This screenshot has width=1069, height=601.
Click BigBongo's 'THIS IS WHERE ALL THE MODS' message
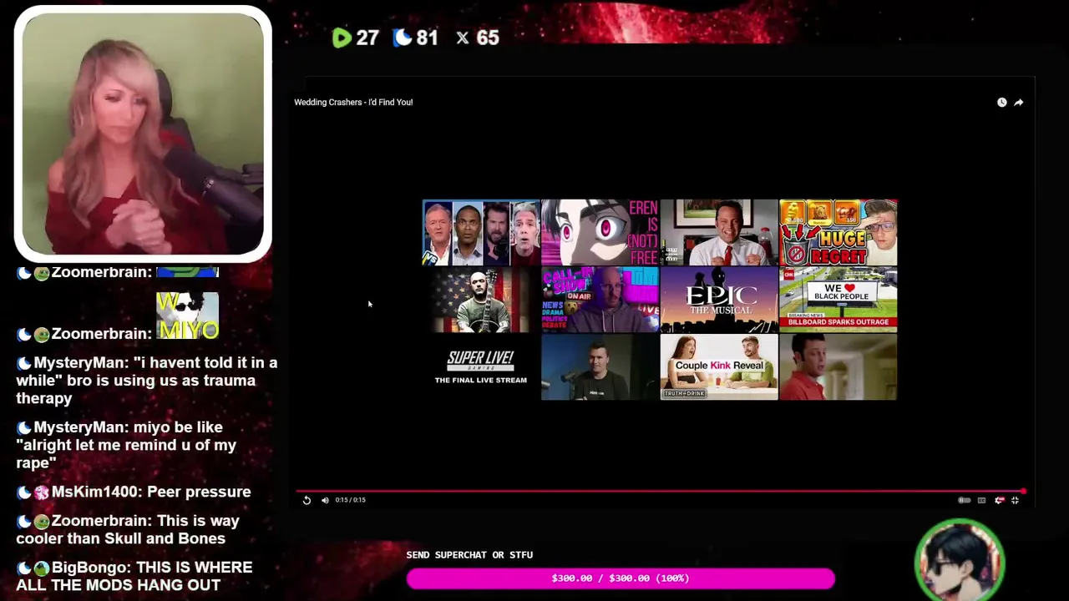click(x=134, y=576)
